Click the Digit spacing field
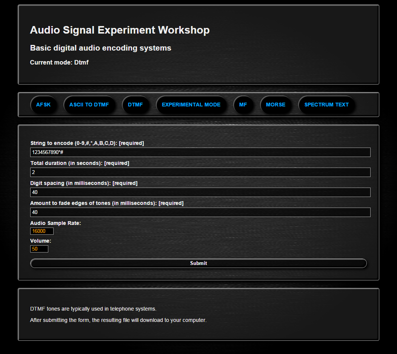Image resolution: width=397 pixels, height=354 pixels. click(x=200, y=192)
